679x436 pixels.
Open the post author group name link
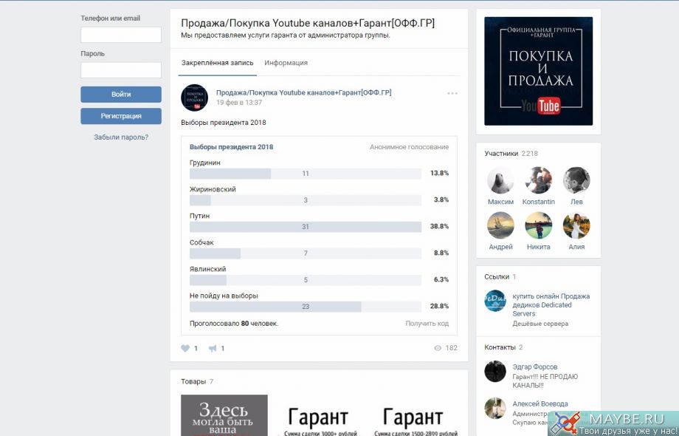pos(303,92)
